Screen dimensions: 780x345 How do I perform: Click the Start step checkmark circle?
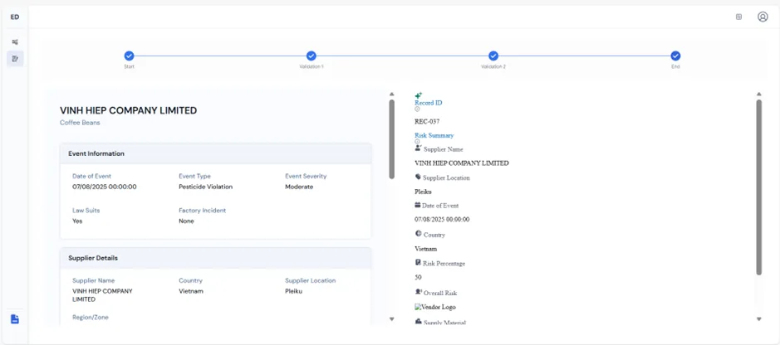coord(129,56)
